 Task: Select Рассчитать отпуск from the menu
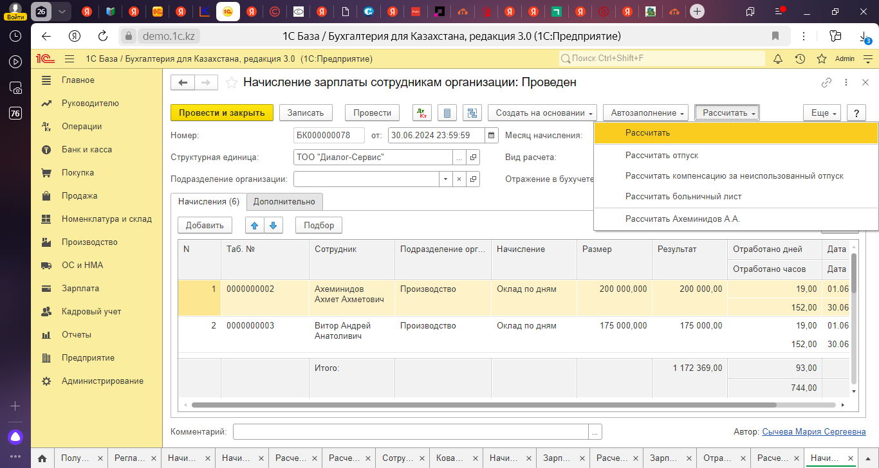(x=662, y=156)
